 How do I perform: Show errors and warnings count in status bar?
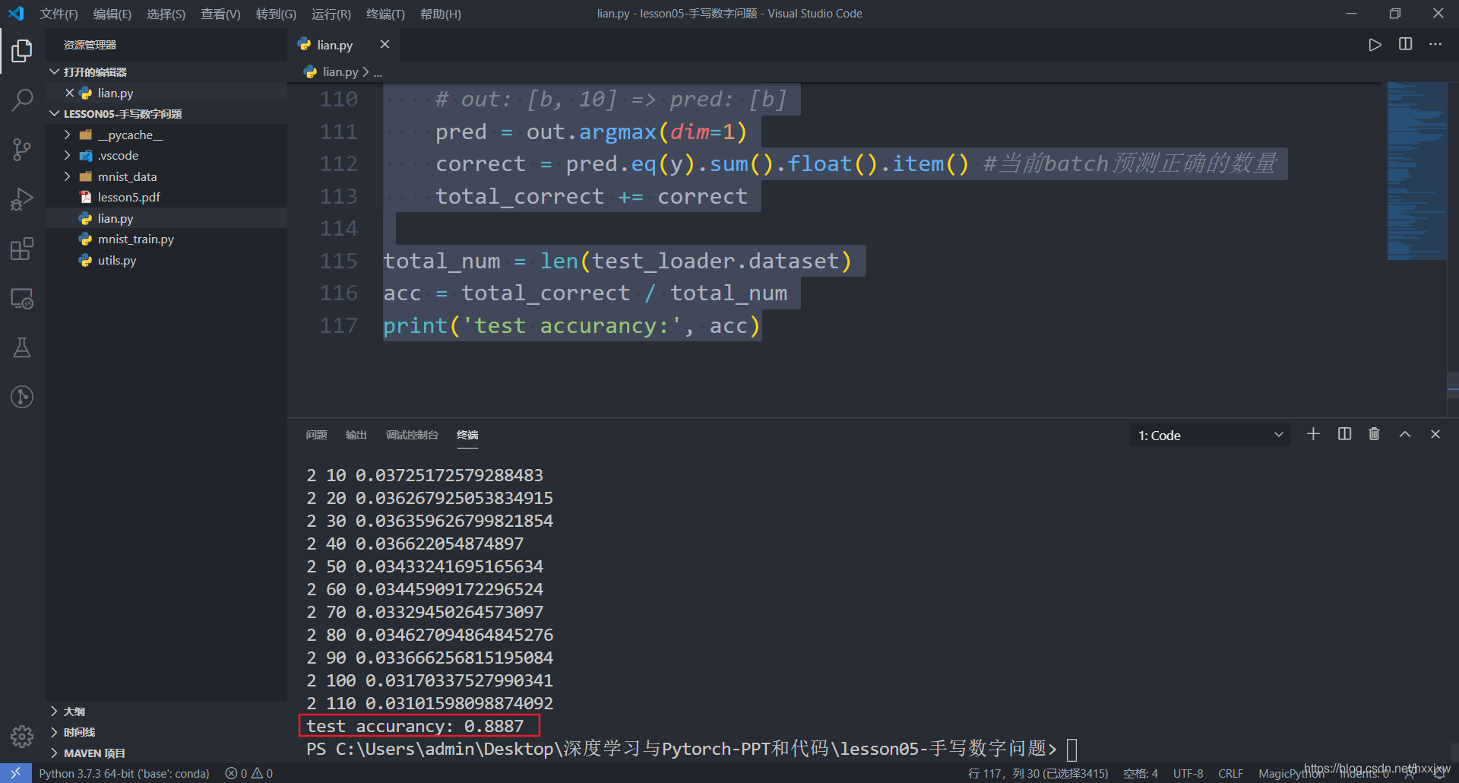(248, 773)
